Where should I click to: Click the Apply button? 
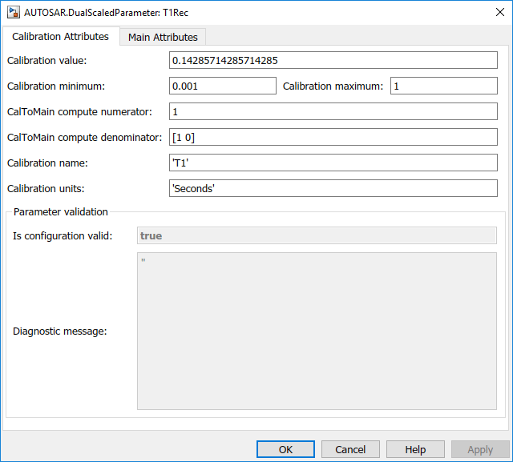[480, 449]
